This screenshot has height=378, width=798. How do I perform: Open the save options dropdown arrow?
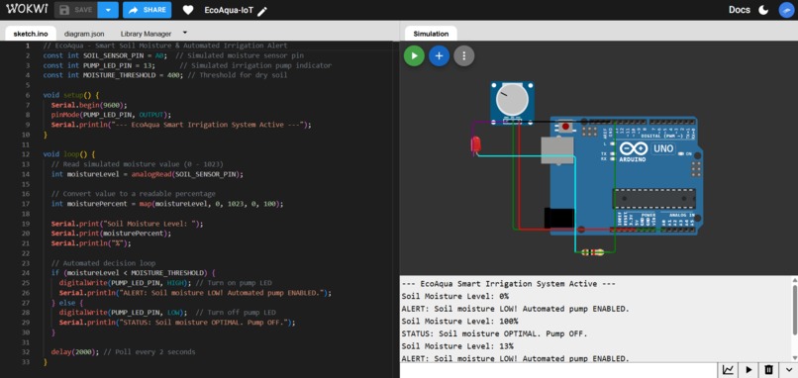pyautogui.click(x=108, y=10)
